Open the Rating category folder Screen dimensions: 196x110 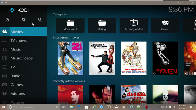[102, 25]
